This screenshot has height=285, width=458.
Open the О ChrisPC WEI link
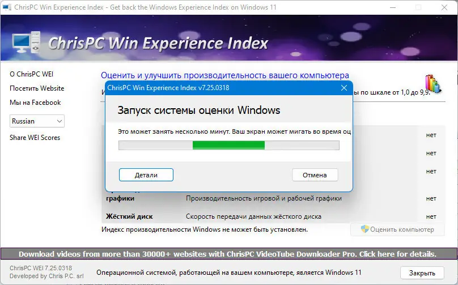[32, 74]
